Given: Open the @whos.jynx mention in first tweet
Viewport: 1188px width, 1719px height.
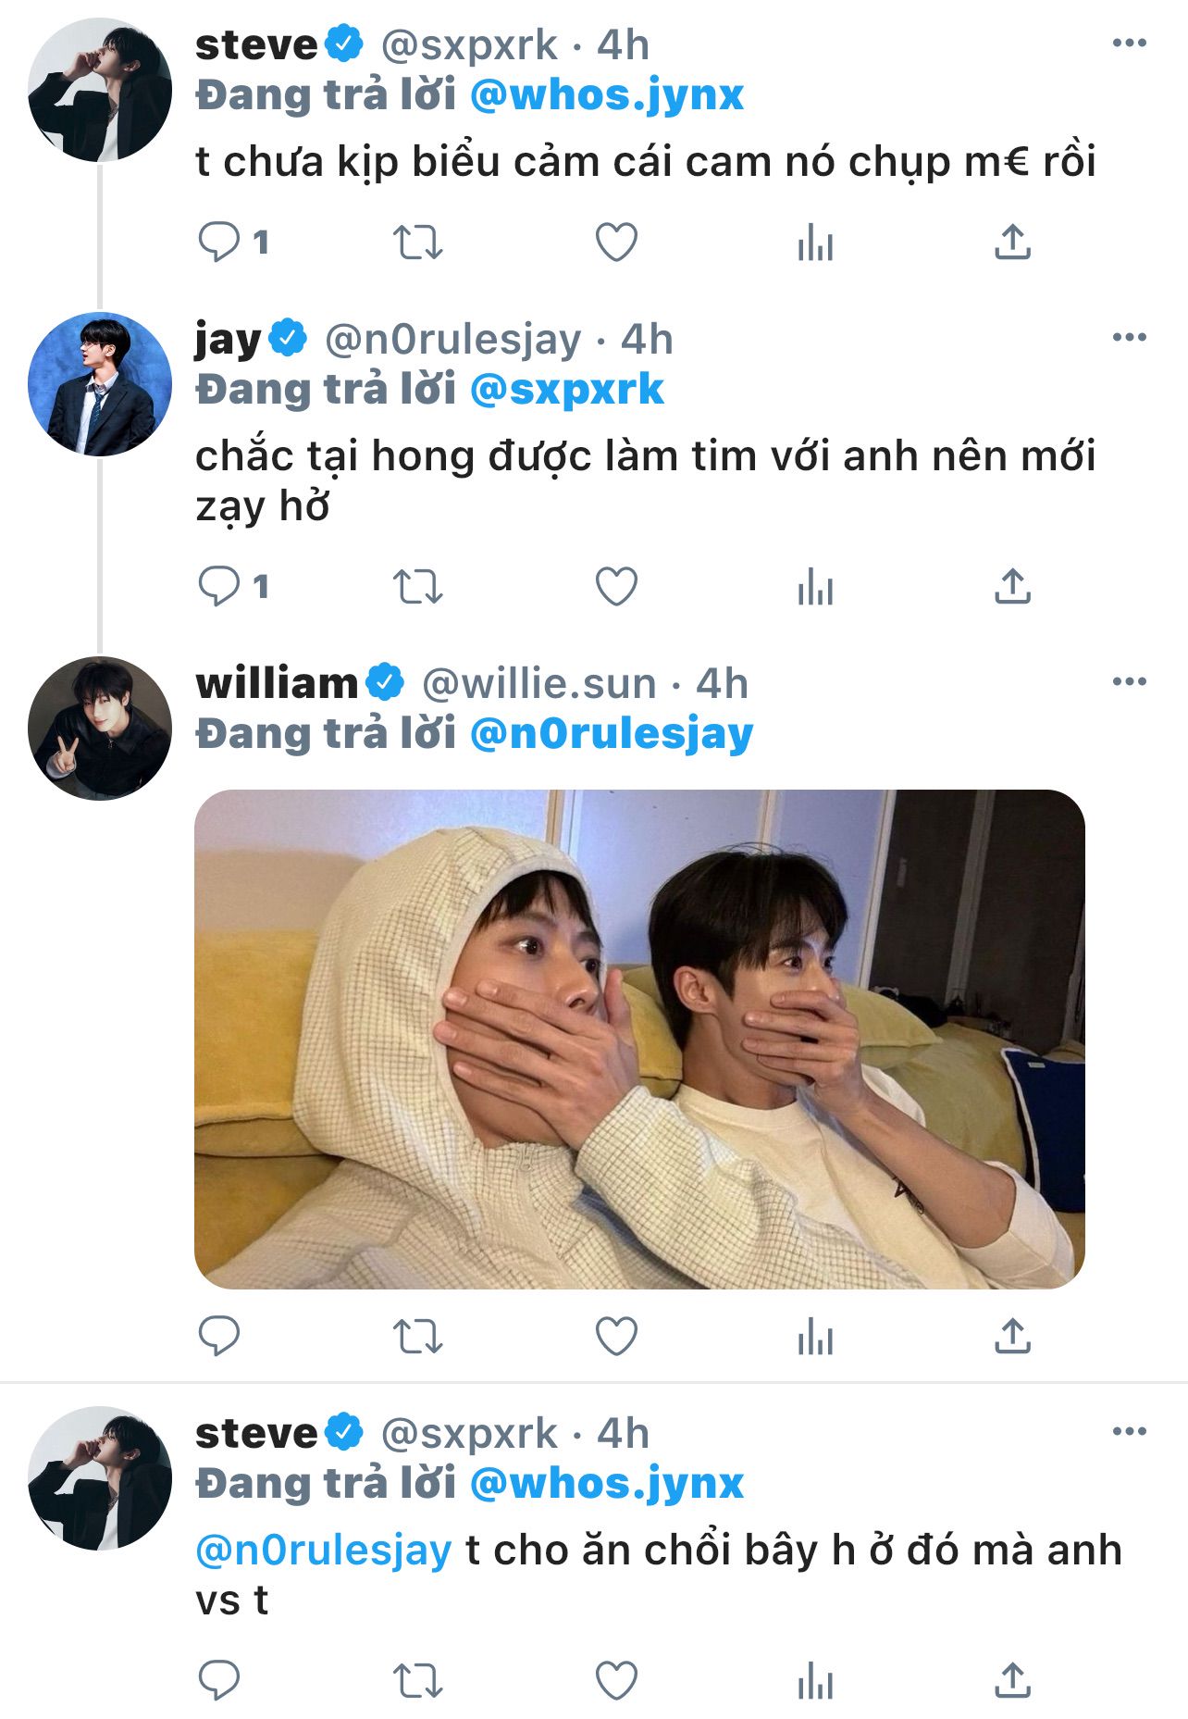Looking at the screenshot, I should 607,95.
